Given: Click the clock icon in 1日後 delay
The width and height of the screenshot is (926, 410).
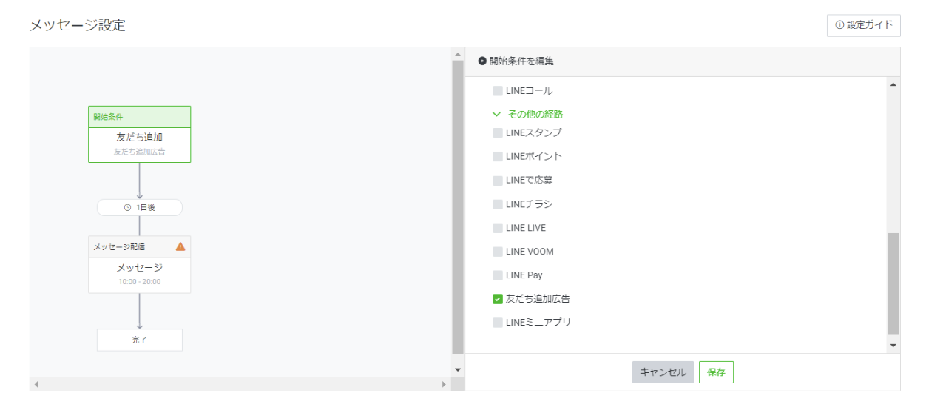Looking at the screenshot, I should click(x=127, y=207).
